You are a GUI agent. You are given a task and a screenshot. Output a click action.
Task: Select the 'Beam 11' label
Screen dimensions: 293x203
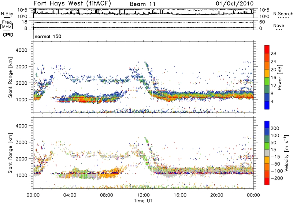pyautogui.click(x=142, y=4)
